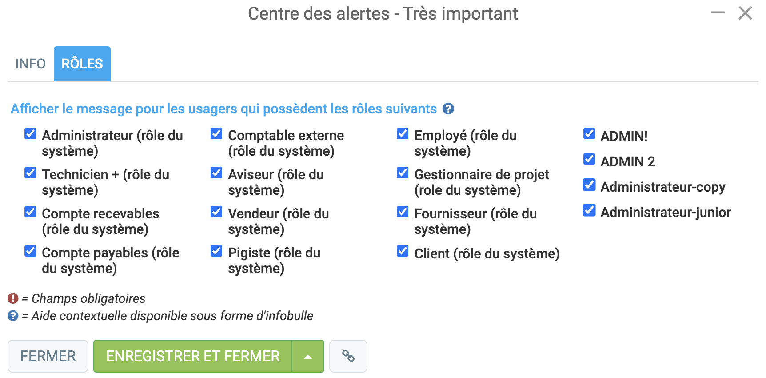Click the help icon beside roles heading
The height and width of the screenshot is (378, 766).
448,109
